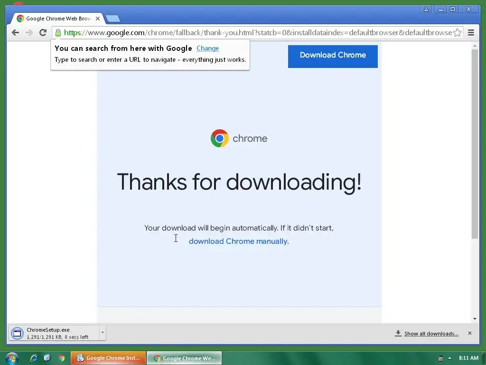Open the ChromeSetup.exe download item
Viewport: 486px width, 365px height.
tap(54, 333)
